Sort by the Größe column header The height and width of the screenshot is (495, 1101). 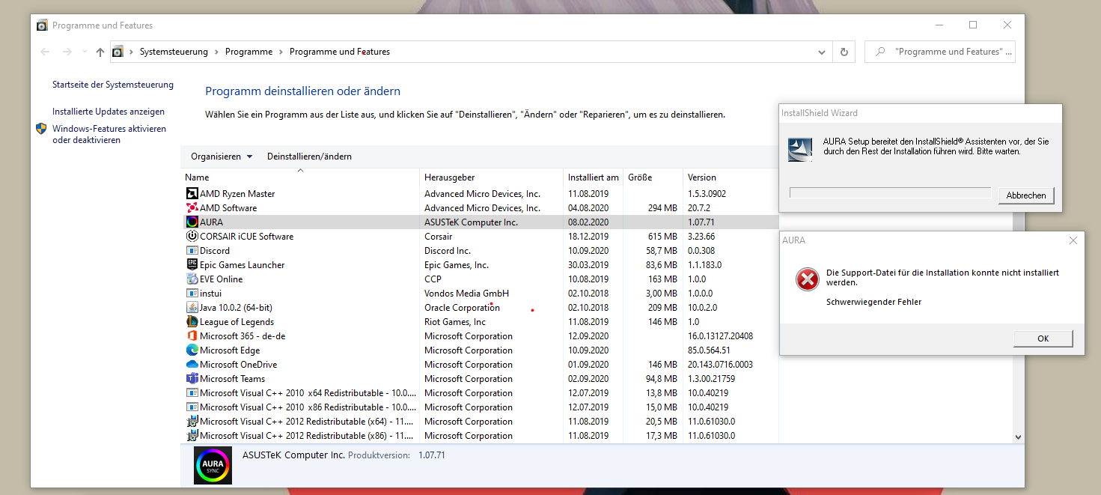653,177
